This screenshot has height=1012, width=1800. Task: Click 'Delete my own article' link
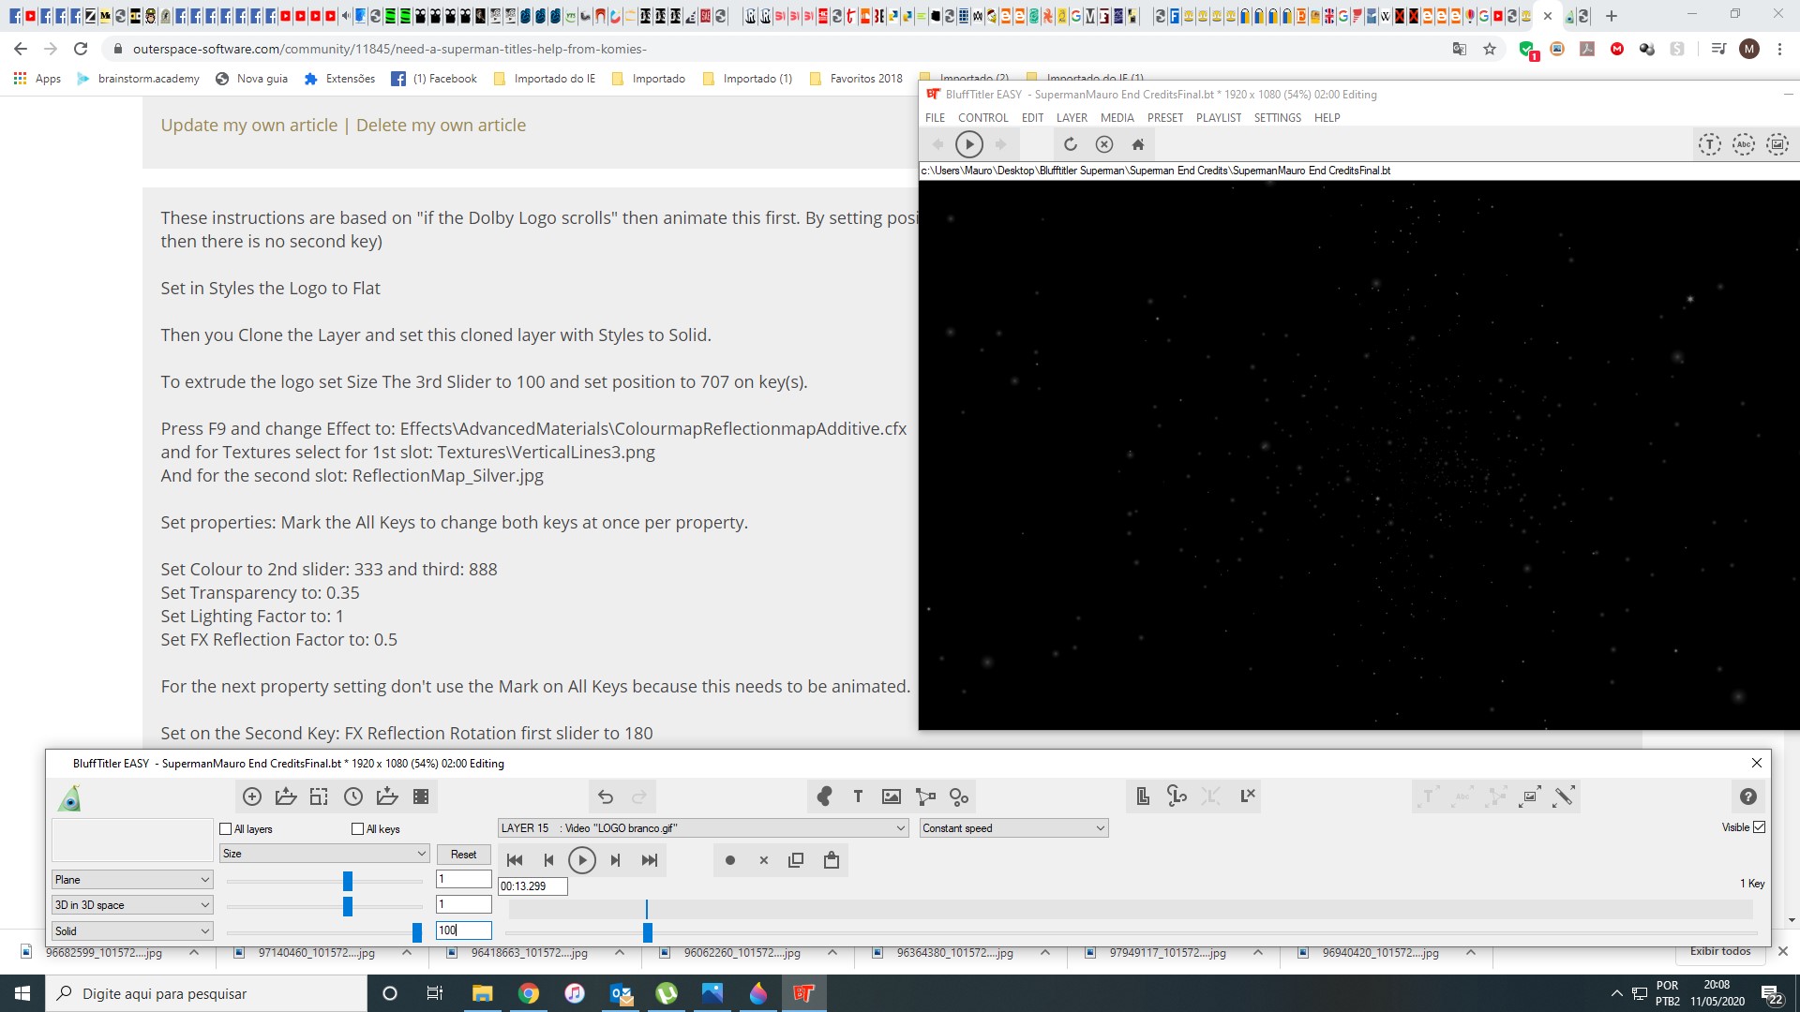(441, 126)
